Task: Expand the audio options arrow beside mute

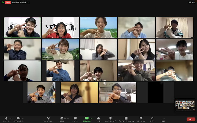Action: pyautogui.click(x=11, y=118)
